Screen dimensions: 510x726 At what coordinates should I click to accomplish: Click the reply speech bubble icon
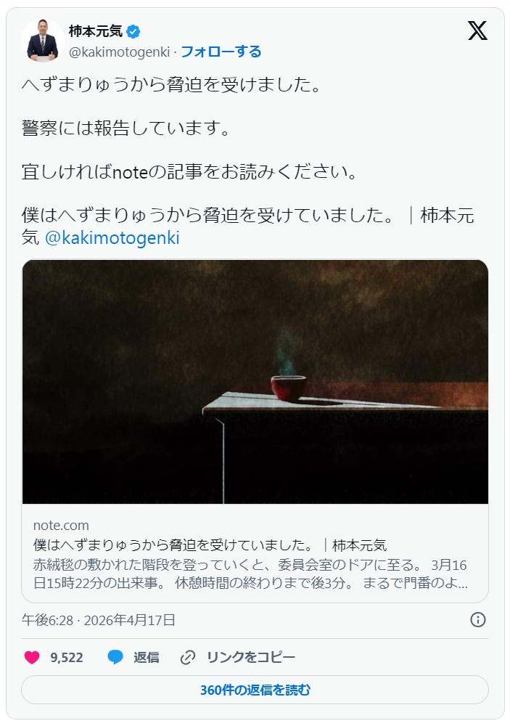click(115, 657)
